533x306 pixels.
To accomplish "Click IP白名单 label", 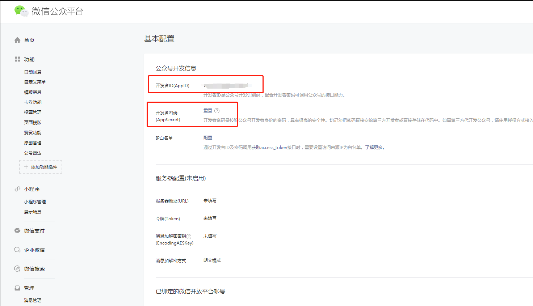I will click(x=164, y=138).
